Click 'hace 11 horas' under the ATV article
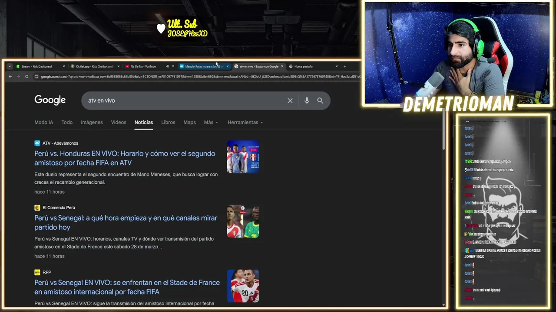The image size is (556, 312). [x=50, y=192]
